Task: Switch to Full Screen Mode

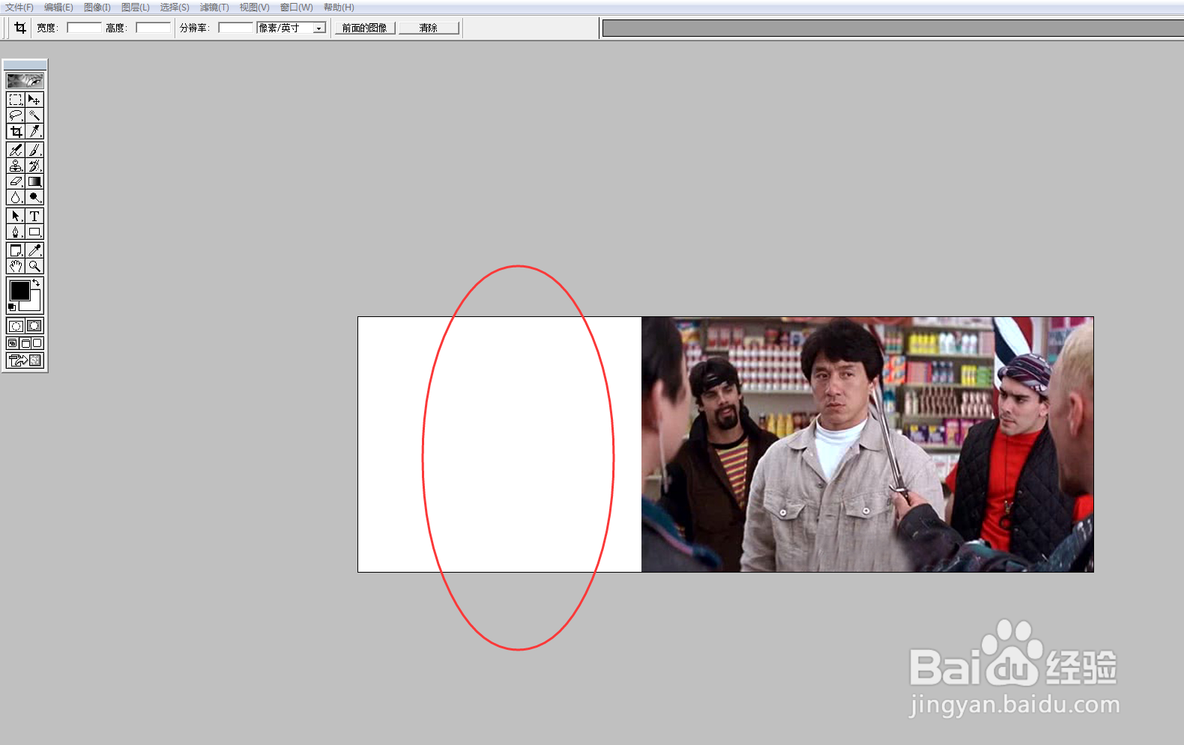Action: (37, 343)
